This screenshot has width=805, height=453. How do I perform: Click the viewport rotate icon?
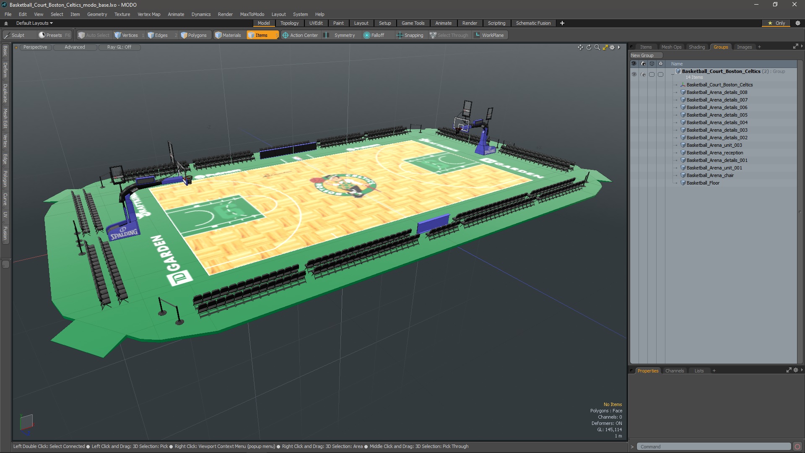click(x=589, y=47)
